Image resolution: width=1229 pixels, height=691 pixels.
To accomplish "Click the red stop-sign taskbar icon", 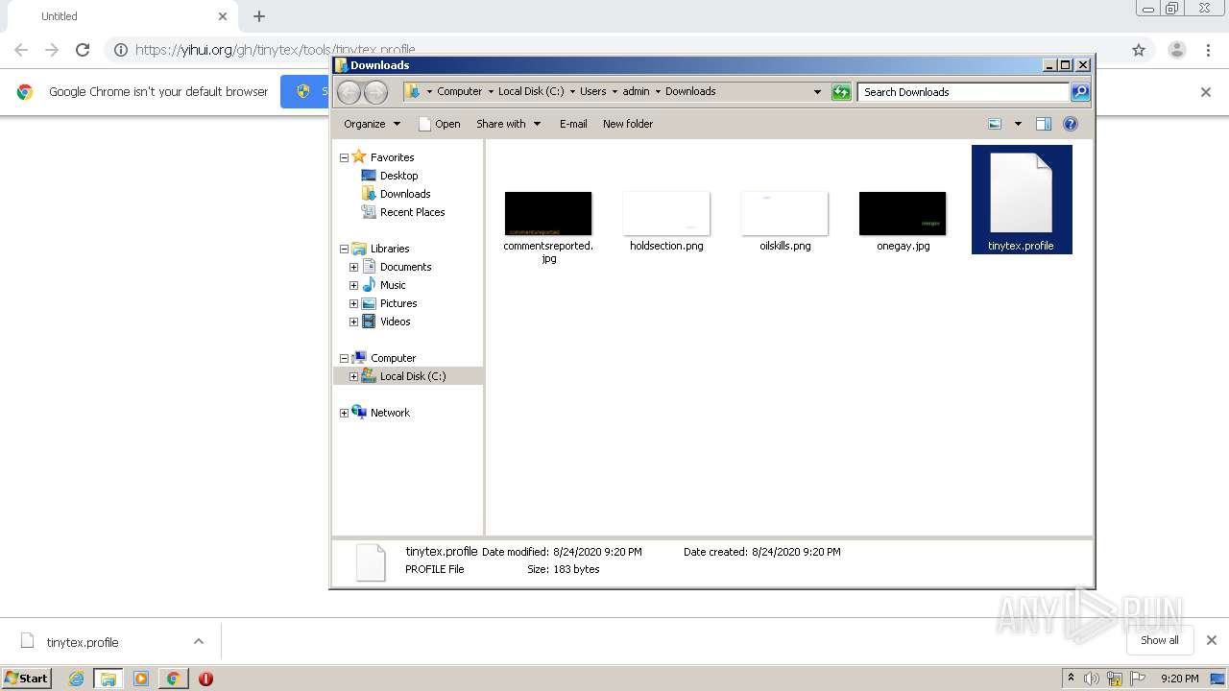I will (x=205, y=679).
